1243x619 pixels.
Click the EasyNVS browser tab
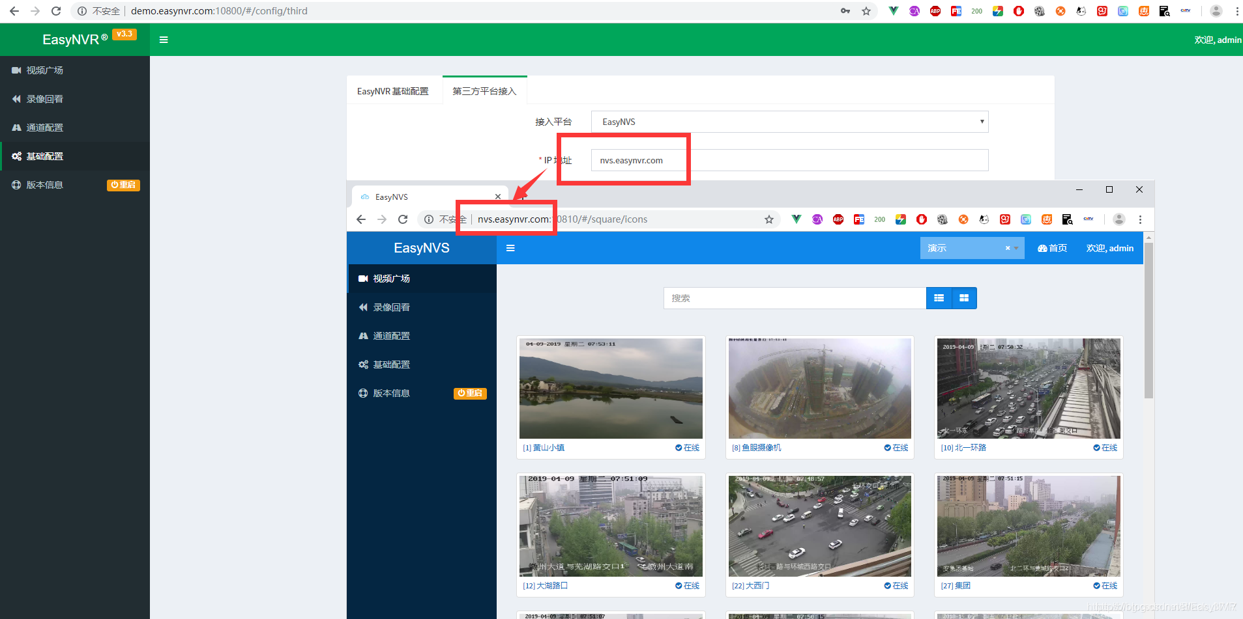tap(430, 197)
